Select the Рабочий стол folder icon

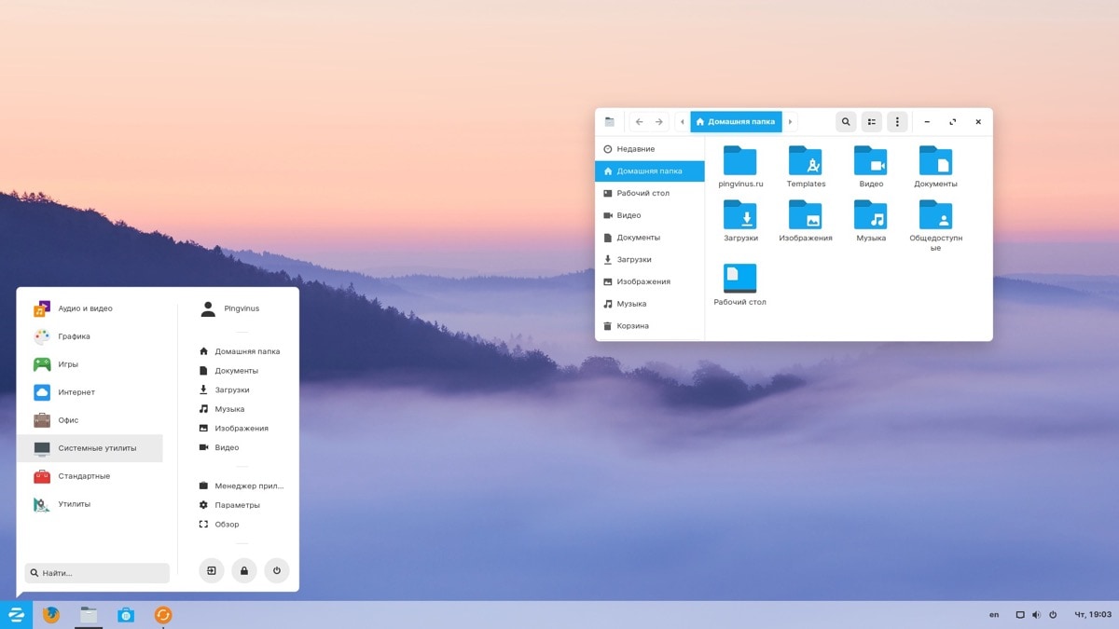point(740,279)
